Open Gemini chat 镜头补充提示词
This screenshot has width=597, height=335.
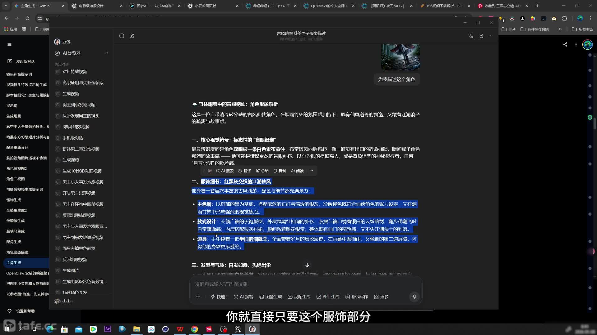tap(19, 74)
